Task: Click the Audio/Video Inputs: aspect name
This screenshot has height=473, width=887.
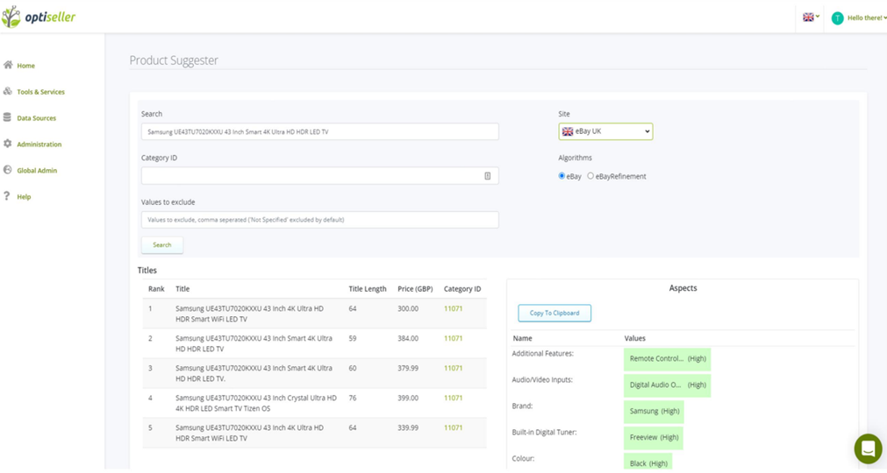Action: 542,380
